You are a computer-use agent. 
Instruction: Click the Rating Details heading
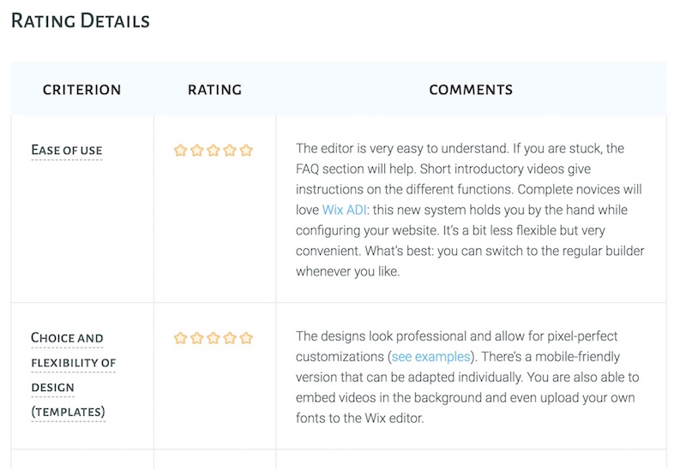point(81,21)
